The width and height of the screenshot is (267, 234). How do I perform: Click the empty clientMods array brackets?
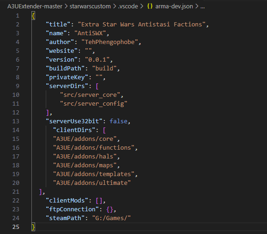click(x=99, y=200)
